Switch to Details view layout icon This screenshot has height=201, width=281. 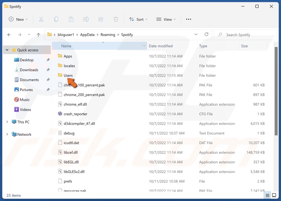coord(267,195)
